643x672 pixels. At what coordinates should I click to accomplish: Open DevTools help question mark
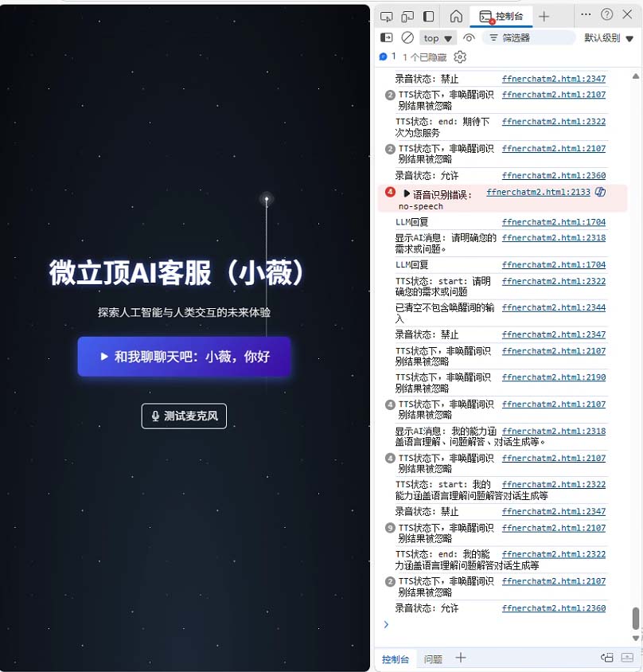(607, 14)
